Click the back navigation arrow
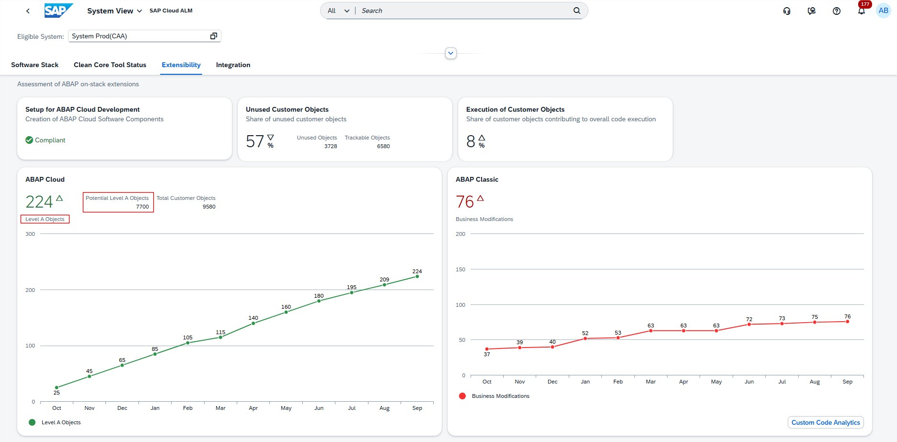Screen dimensions: 897x442 point(28,11)
